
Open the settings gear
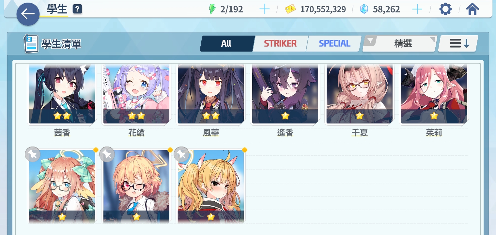[x=445, y=9]
